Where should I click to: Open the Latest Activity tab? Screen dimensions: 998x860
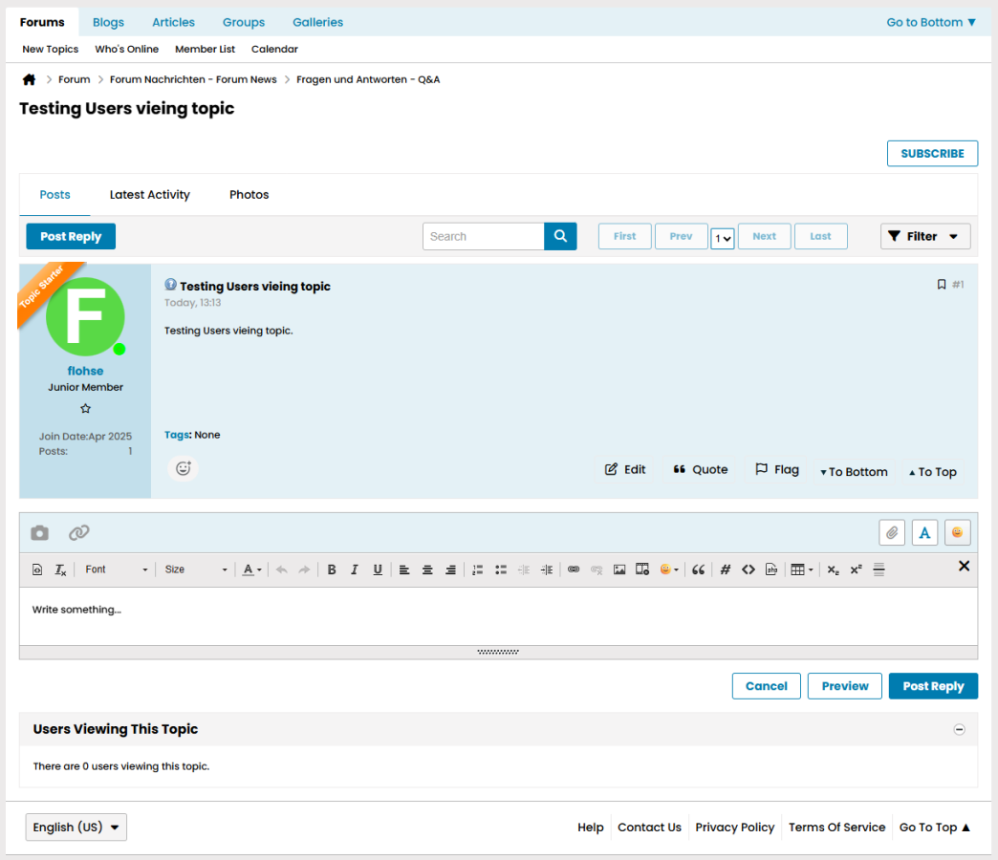point(149,195)
